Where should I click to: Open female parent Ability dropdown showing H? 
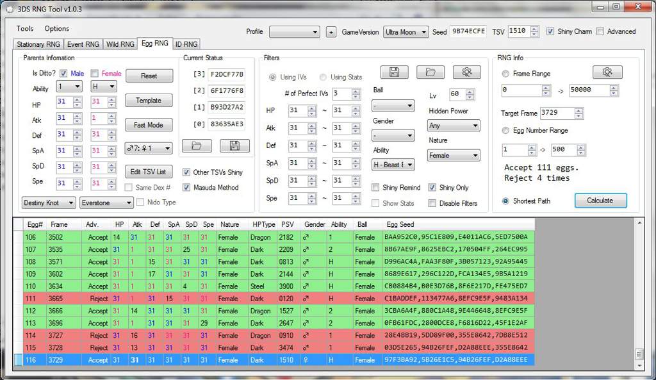(x=104, y=87)
